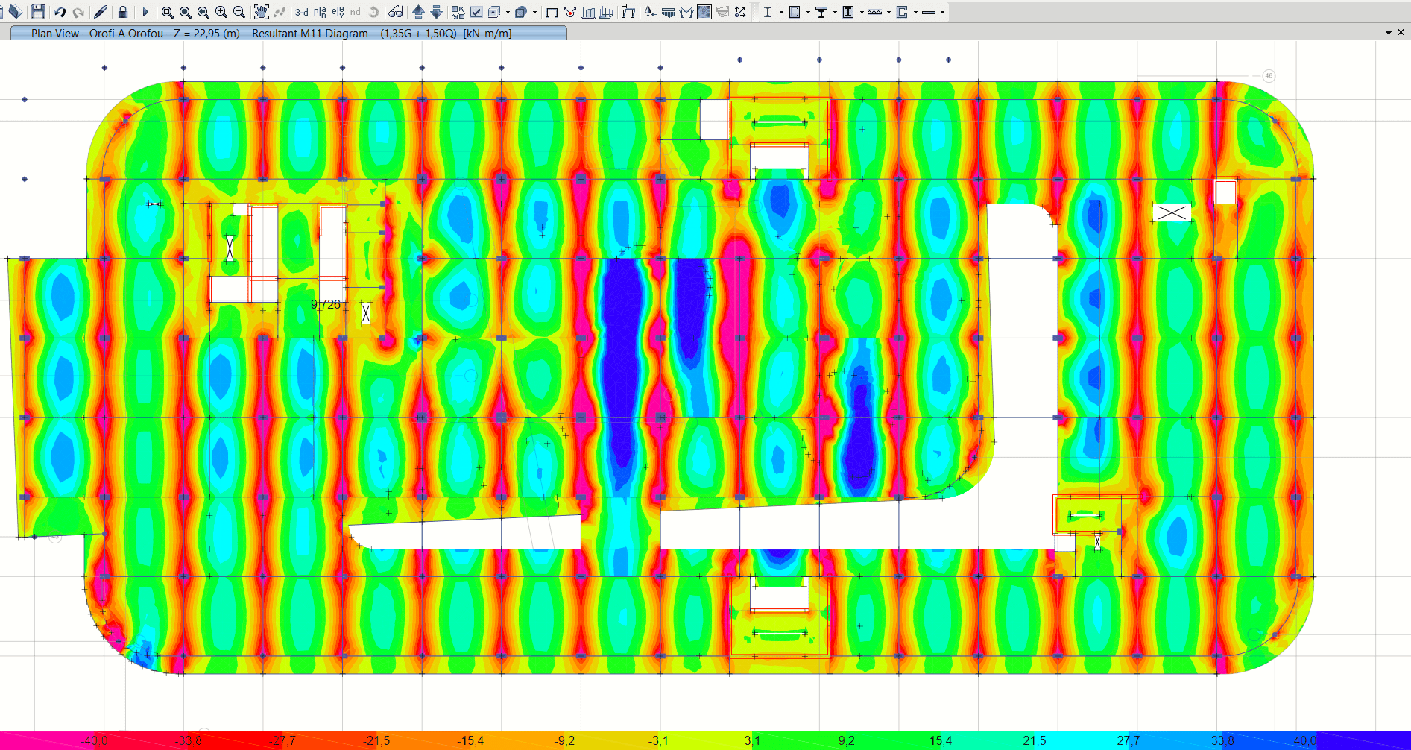Screen dimensions: 1411x750
Task: Click the greyed-out Redo arrow
Action: 78,12
